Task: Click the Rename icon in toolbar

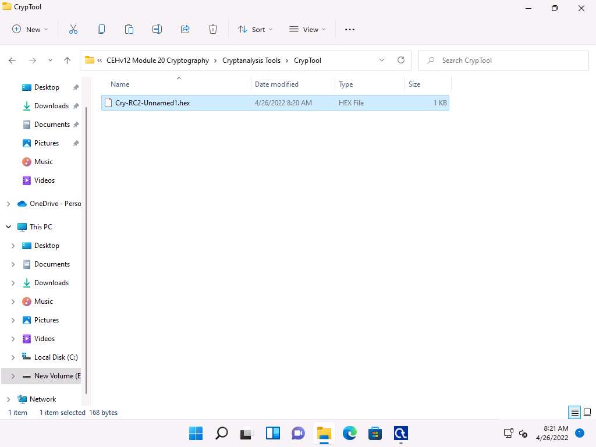Action: (157, 29)
